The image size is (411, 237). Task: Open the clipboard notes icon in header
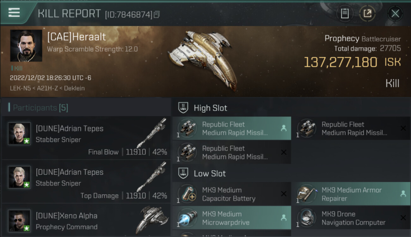tap(345, 13)
